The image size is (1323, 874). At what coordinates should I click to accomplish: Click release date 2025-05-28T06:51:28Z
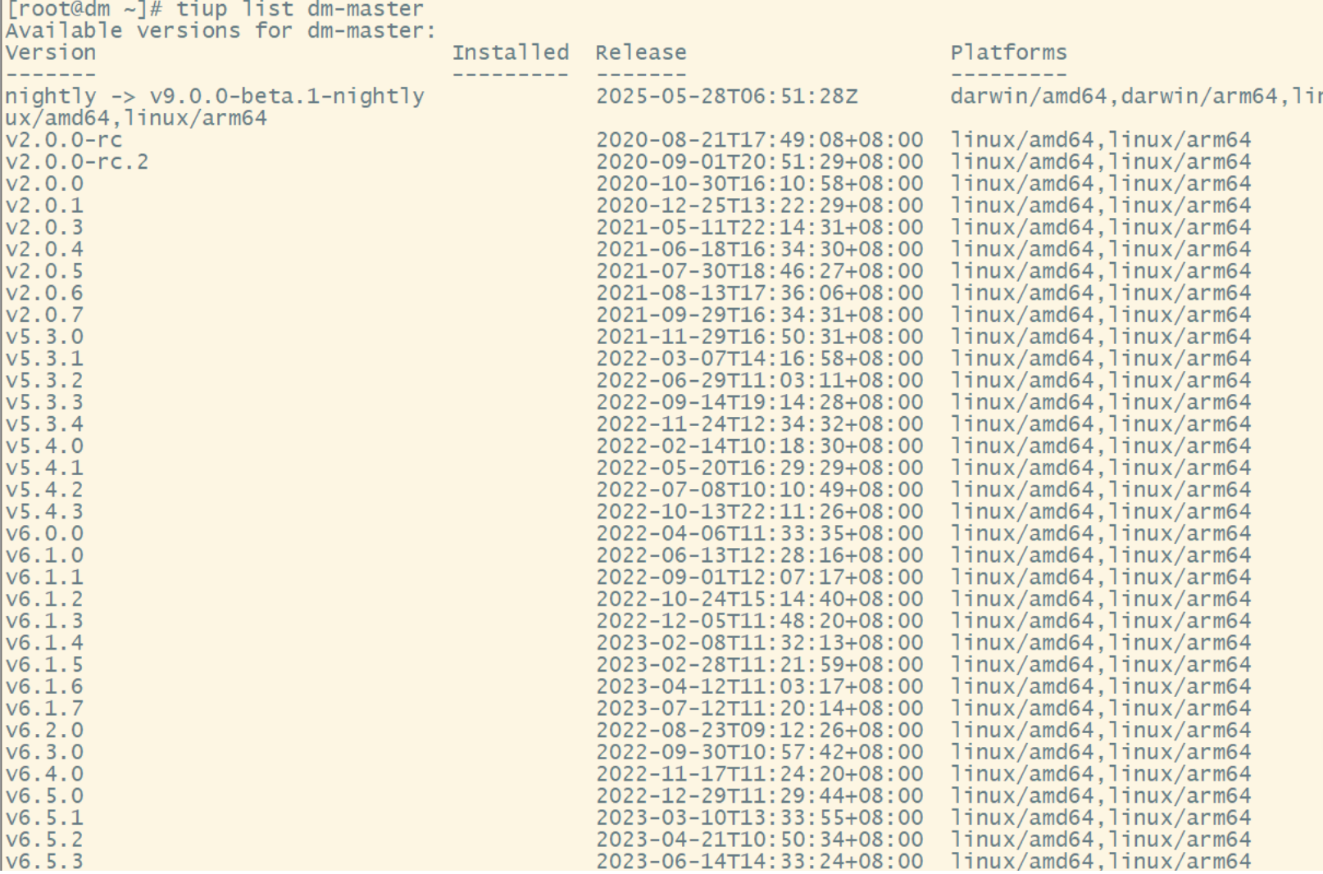coord(726,97)
